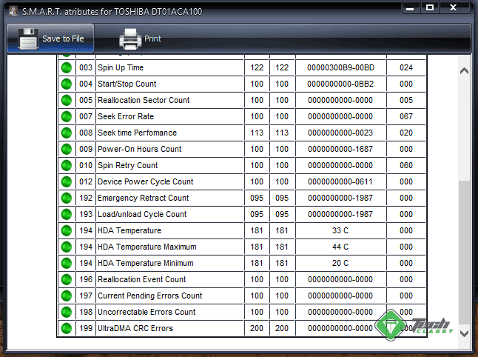The height and width of the screenshot is (357, 478).
Task: Click the 44 C temperature value
Action: click(x=340, y=247)
